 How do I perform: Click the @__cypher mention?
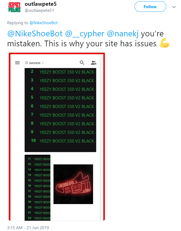pyautogui.click(x=85, y=34)
